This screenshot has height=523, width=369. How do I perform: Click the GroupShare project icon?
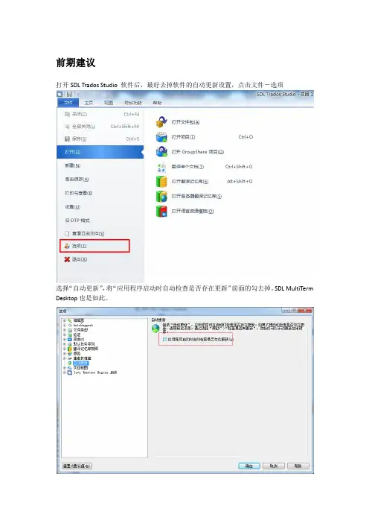point(161,152)
